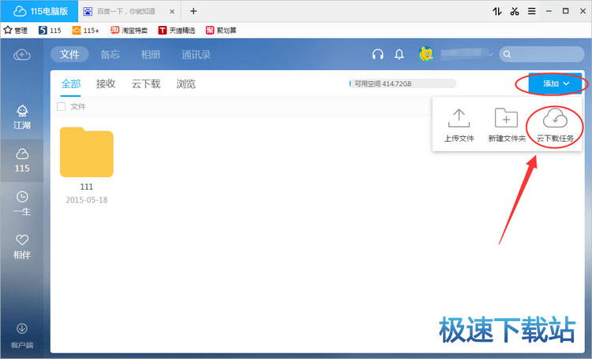Expand the 添加 dropdown button
Screen dimensions: 592x359
555,83
